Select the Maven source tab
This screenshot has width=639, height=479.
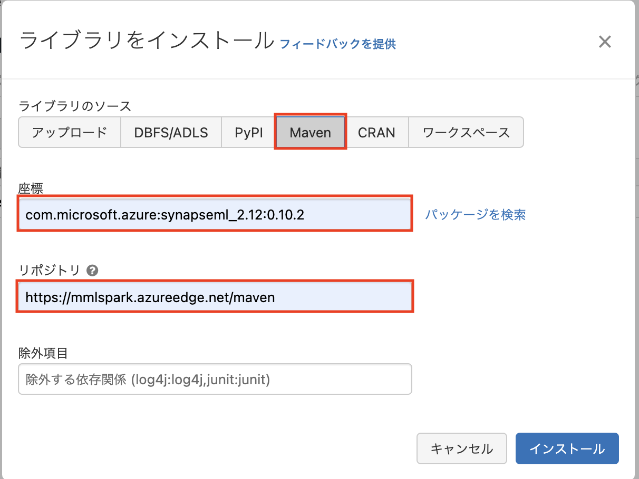click(x=310, y=132)
